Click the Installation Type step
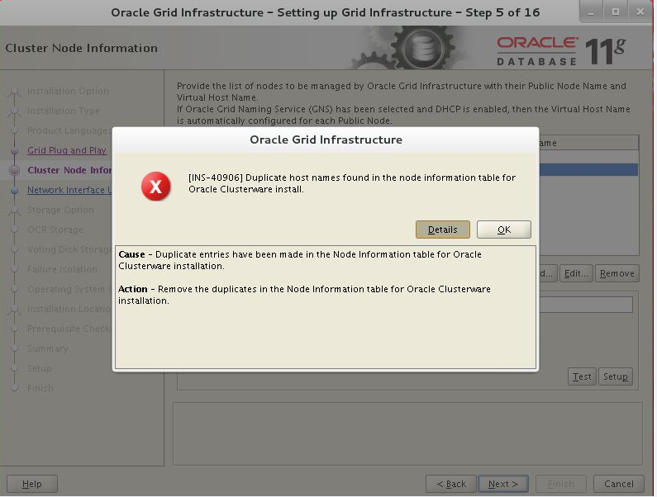Screen dimensions: 657x497 coord(64,111)
